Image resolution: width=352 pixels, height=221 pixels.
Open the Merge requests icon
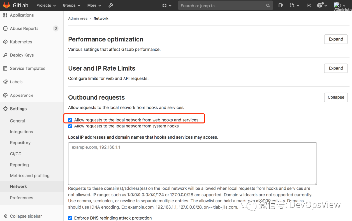tap(292, 6)
